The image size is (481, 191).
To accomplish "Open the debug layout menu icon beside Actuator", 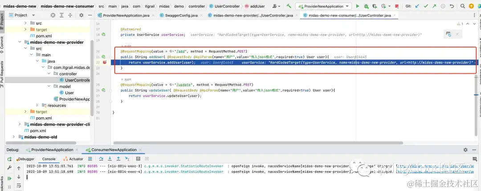I will point(90,159).
